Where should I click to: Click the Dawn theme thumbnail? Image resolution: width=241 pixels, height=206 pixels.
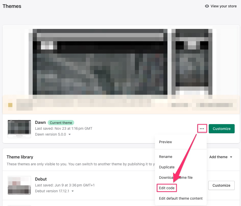pyautogui.click(x=19, y=129)
